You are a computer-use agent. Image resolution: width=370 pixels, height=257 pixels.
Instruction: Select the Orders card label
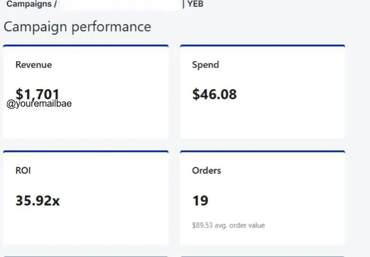(206, 171)
